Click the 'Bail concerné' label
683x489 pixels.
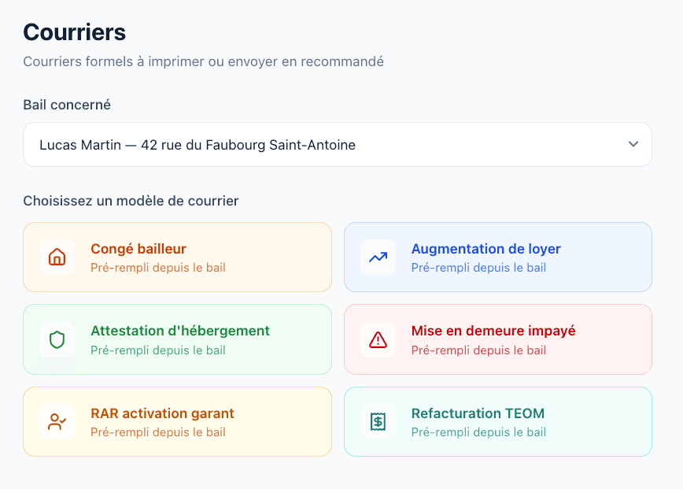67,105
